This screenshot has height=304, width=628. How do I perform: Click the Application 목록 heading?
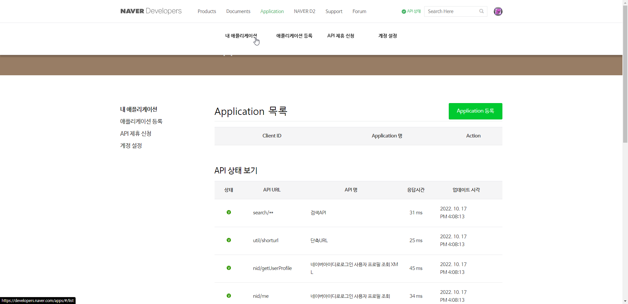[x=251, y=111]
